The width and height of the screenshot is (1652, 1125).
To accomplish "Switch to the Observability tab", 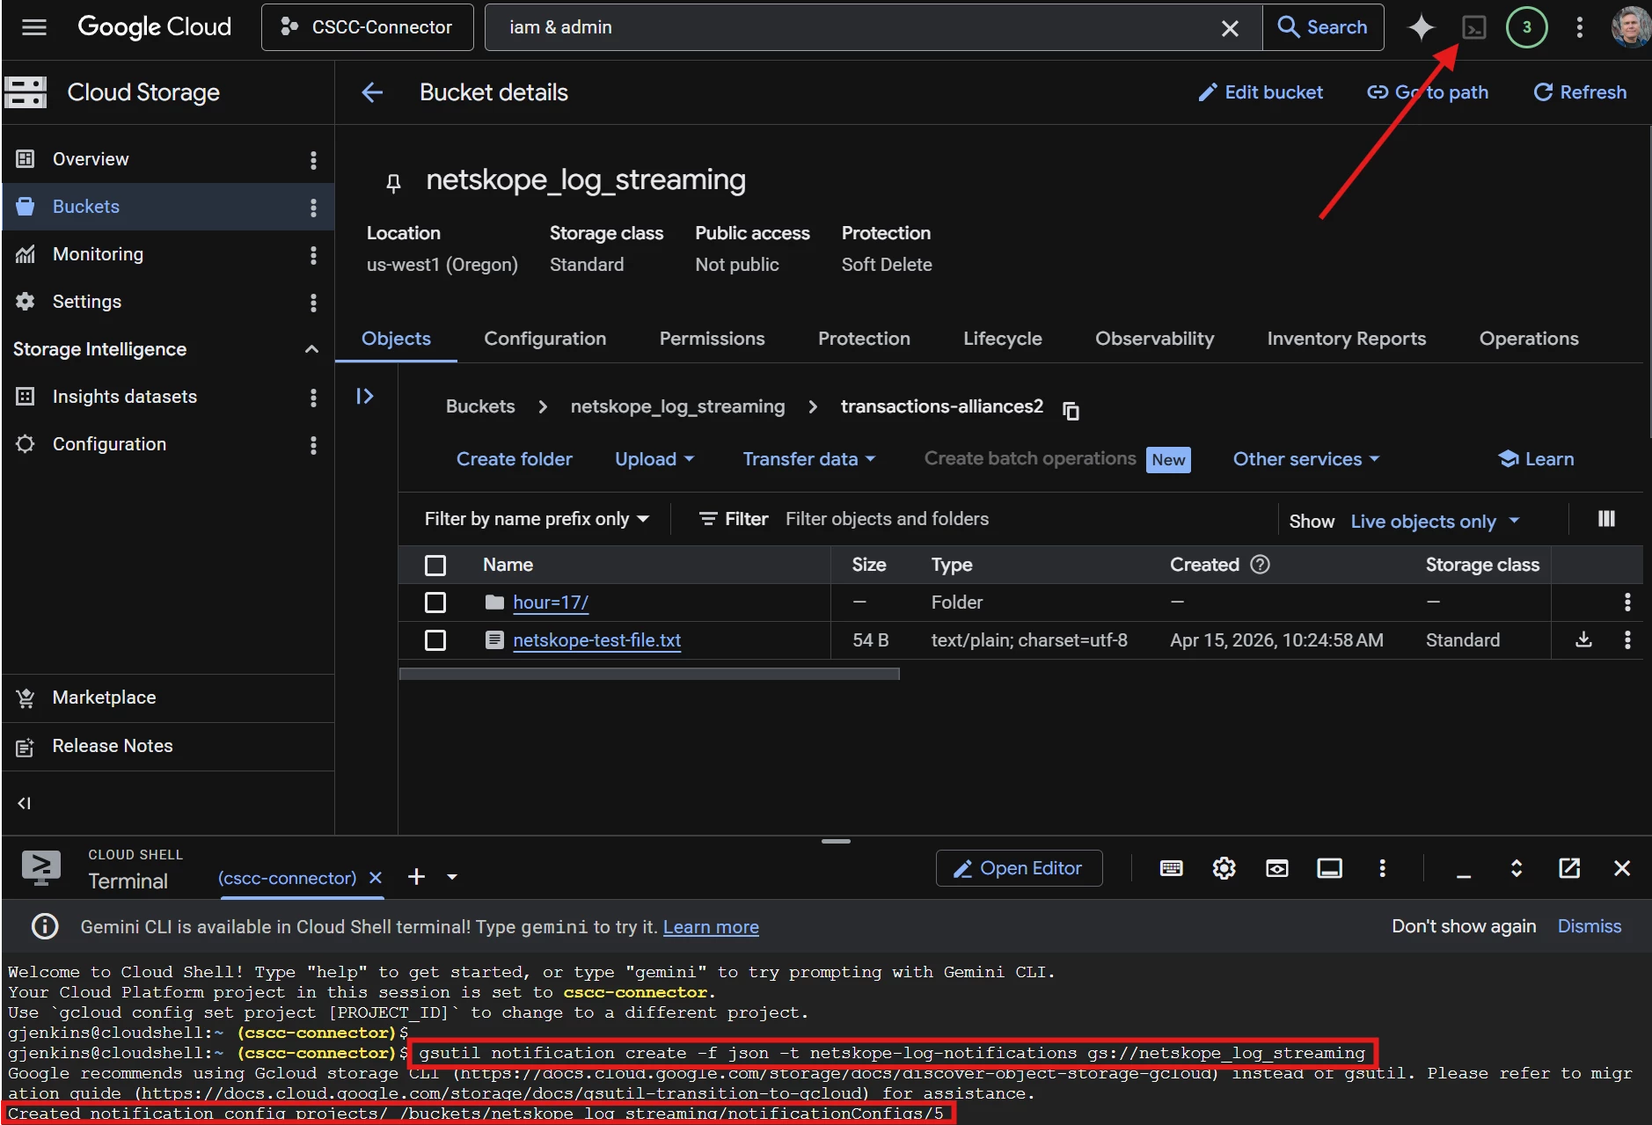I will point(1154,339).
